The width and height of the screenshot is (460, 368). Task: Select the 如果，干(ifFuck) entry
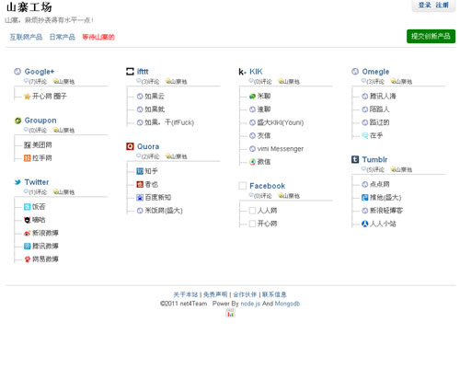(x=169, y=122)
